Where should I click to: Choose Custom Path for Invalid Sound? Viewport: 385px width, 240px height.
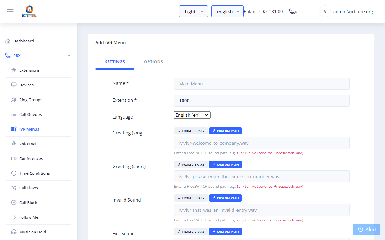pyautogui.click(x=225, y=198)
